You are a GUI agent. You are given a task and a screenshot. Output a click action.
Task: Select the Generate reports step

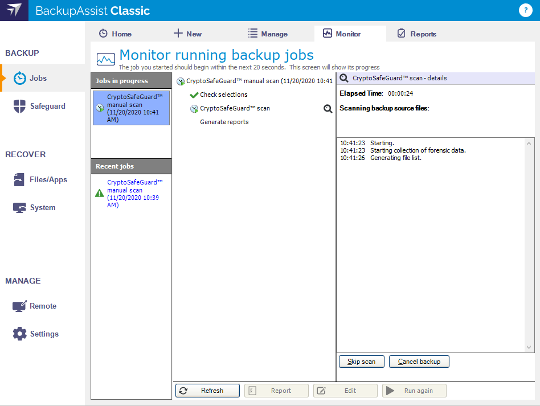pos(224,122)
